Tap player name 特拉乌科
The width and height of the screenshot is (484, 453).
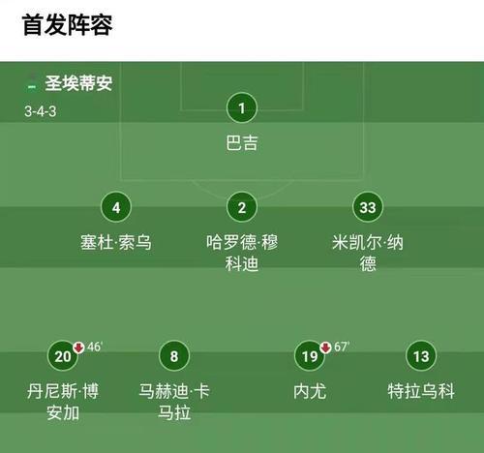pyautogui.click(x=421, y=391)
